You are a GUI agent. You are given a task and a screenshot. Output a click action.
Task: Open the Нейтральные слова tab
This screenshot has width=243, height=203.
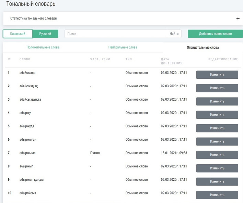point(123,48)
